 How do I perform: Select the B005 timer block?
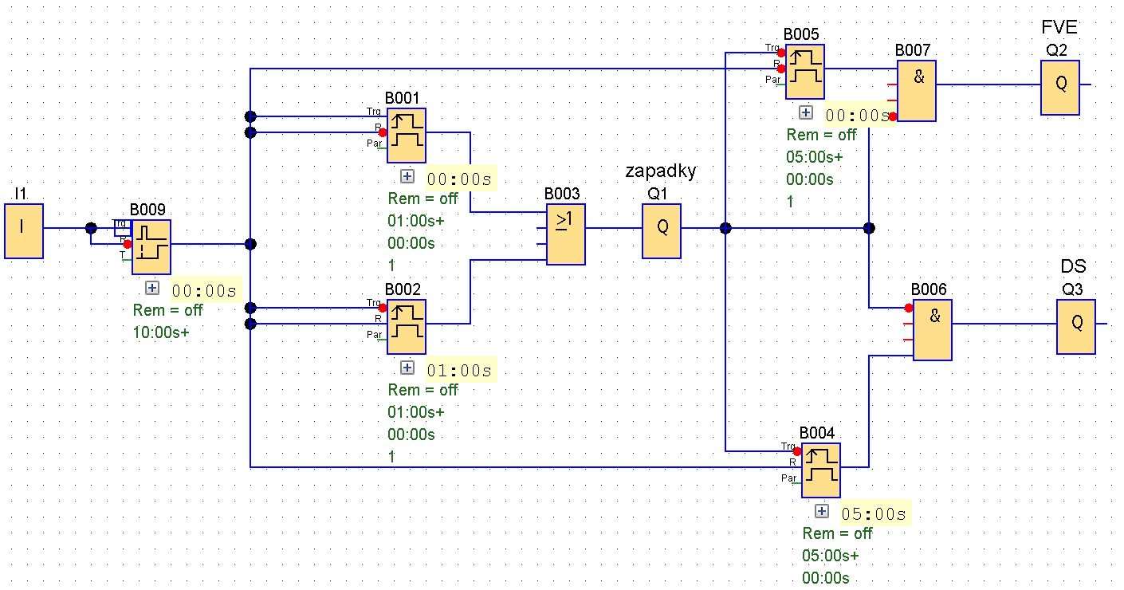tap(805, 72)
